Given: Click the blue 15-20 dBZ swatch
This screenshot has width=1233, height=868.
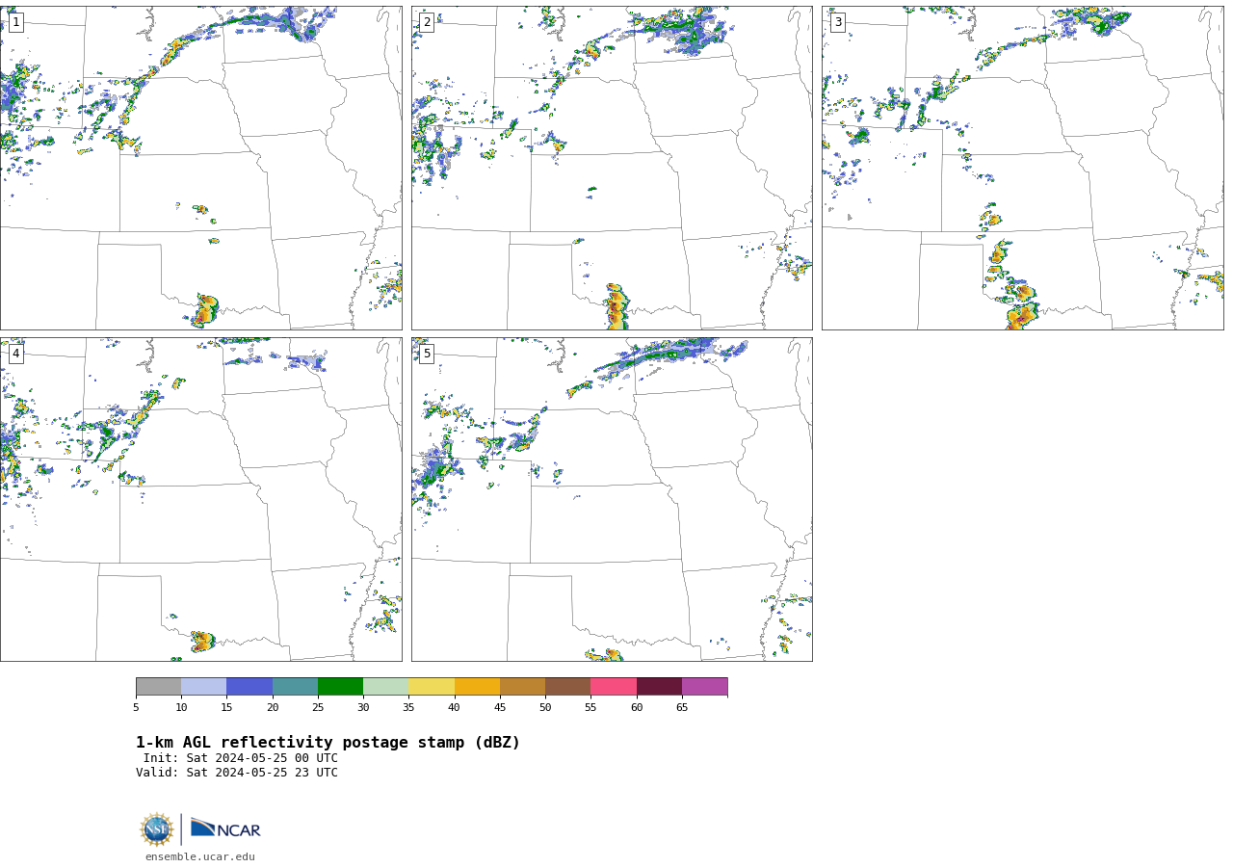Looking at the screenshot, I should [x=249, y=687].
